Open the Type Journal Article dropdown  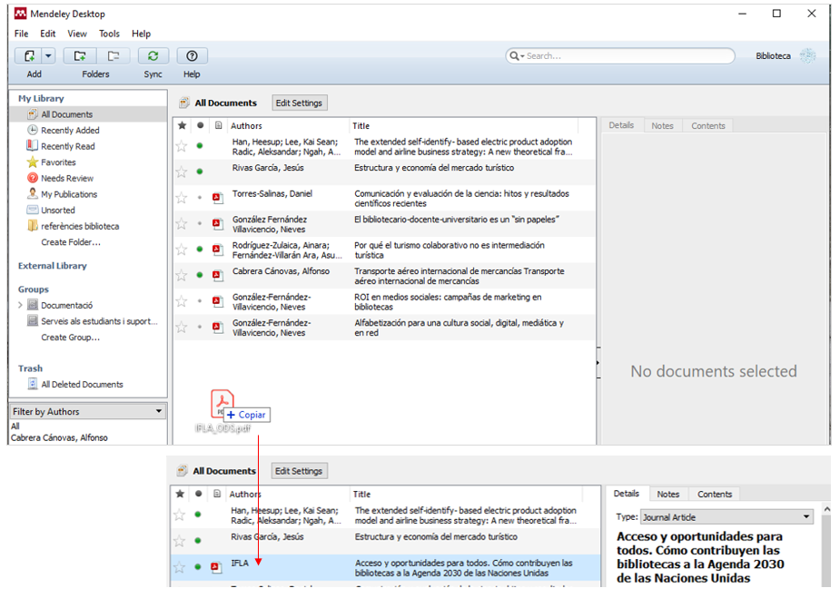point(727,517)
